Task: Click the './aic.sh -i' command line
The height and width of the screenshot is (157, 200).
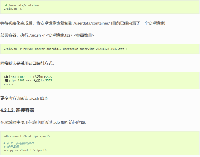Action: click(x=13, y=9)
